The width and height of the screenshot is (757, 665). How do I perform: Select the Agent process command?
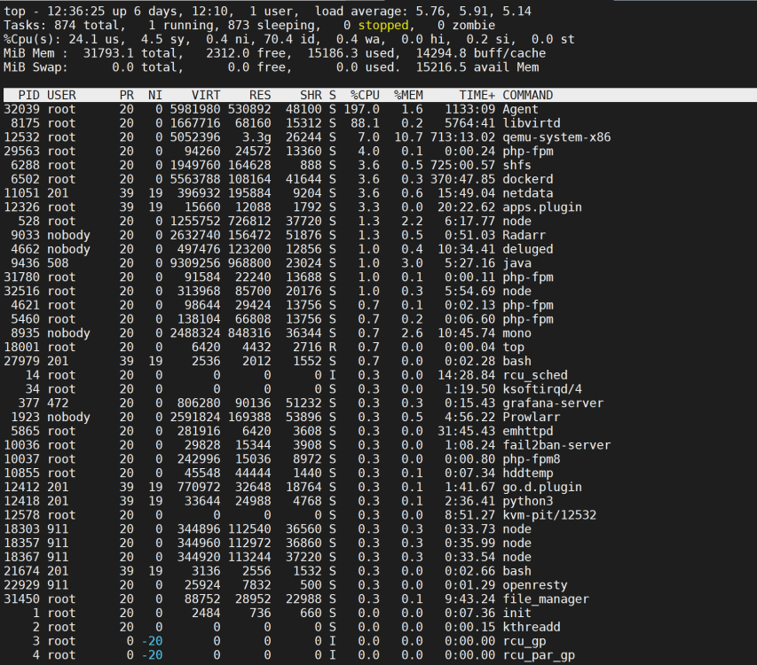coord(520,109)
